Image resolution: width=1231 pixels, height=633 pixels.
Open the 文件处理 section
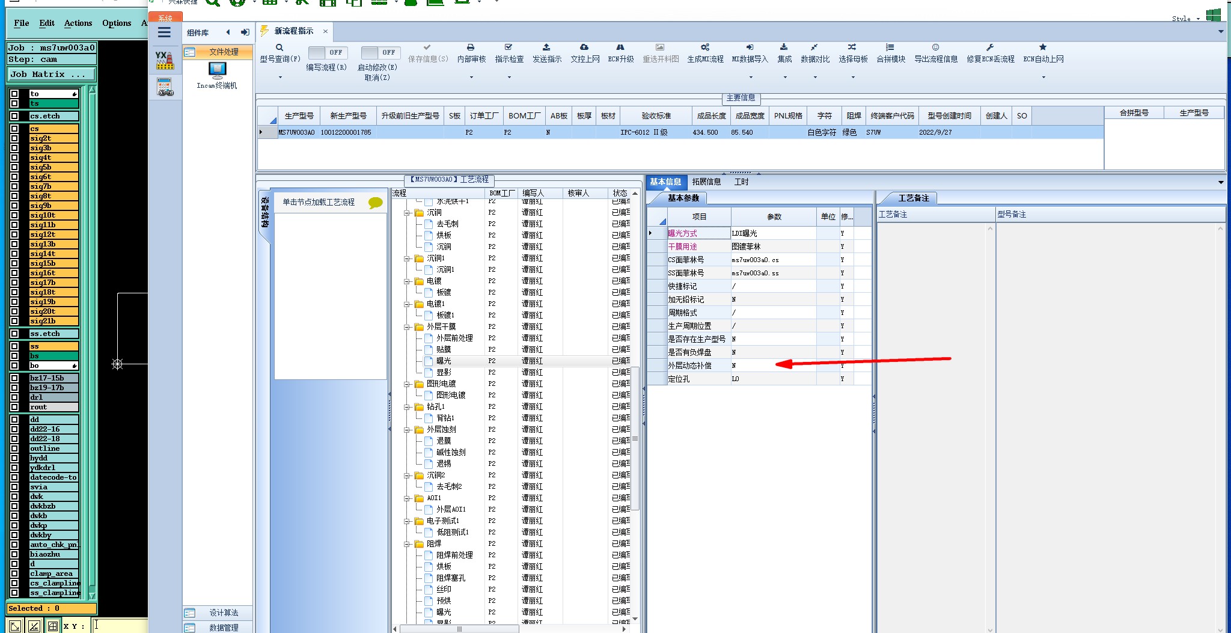(217, 52)
